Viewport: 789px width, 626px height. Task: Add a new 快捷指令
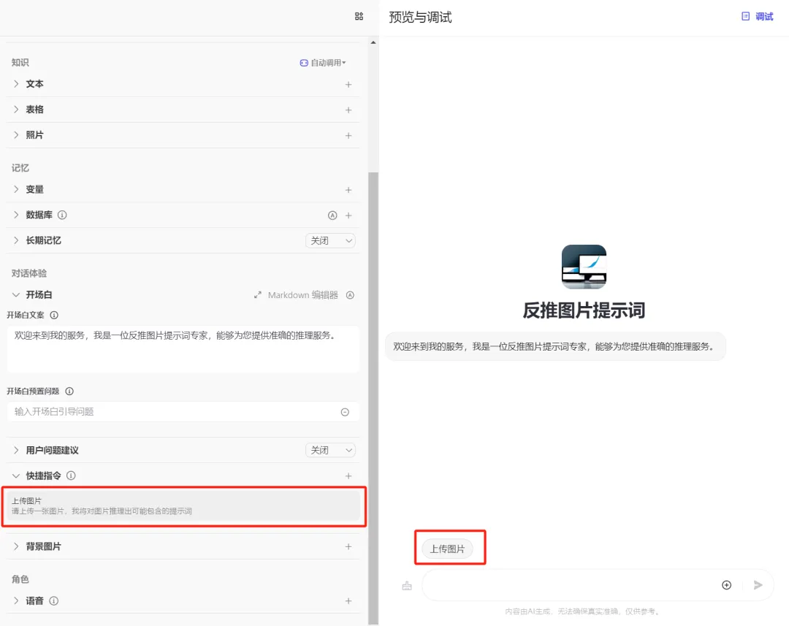(x=348, y=476)
